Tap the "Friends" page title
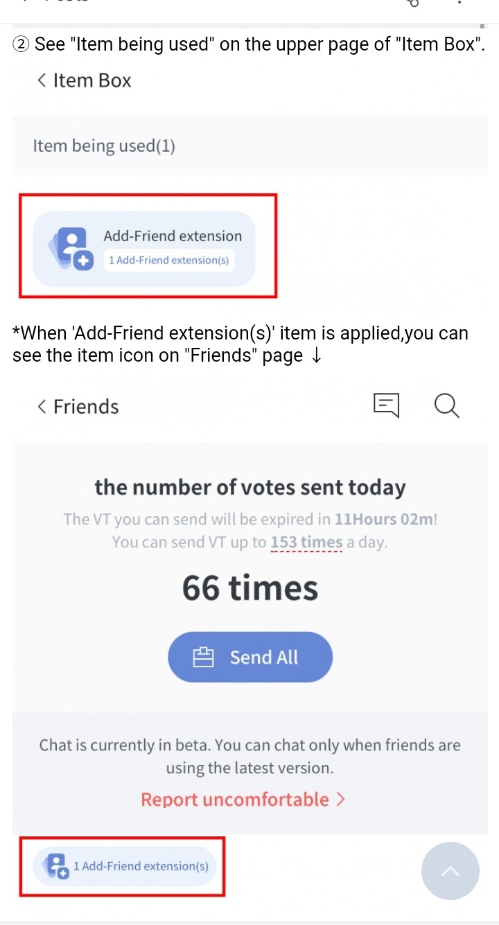This screenshot has width=499, height=925. click(86, 407)
